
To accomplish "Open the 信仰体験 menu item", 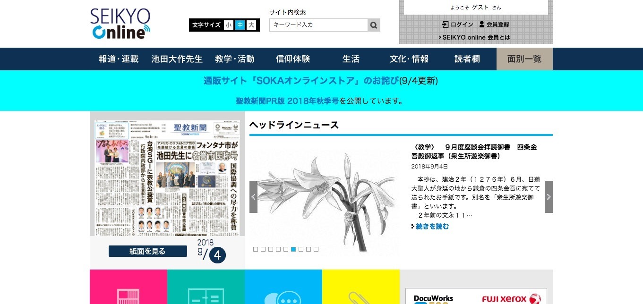I will click(293, 59).
